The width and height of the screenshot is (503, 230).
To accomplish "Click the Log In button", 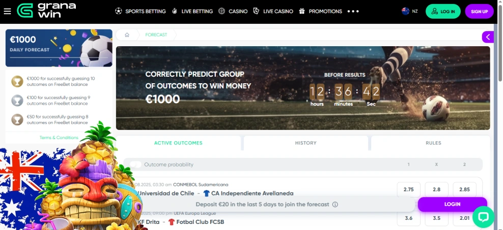I will [x=443, y=12].
